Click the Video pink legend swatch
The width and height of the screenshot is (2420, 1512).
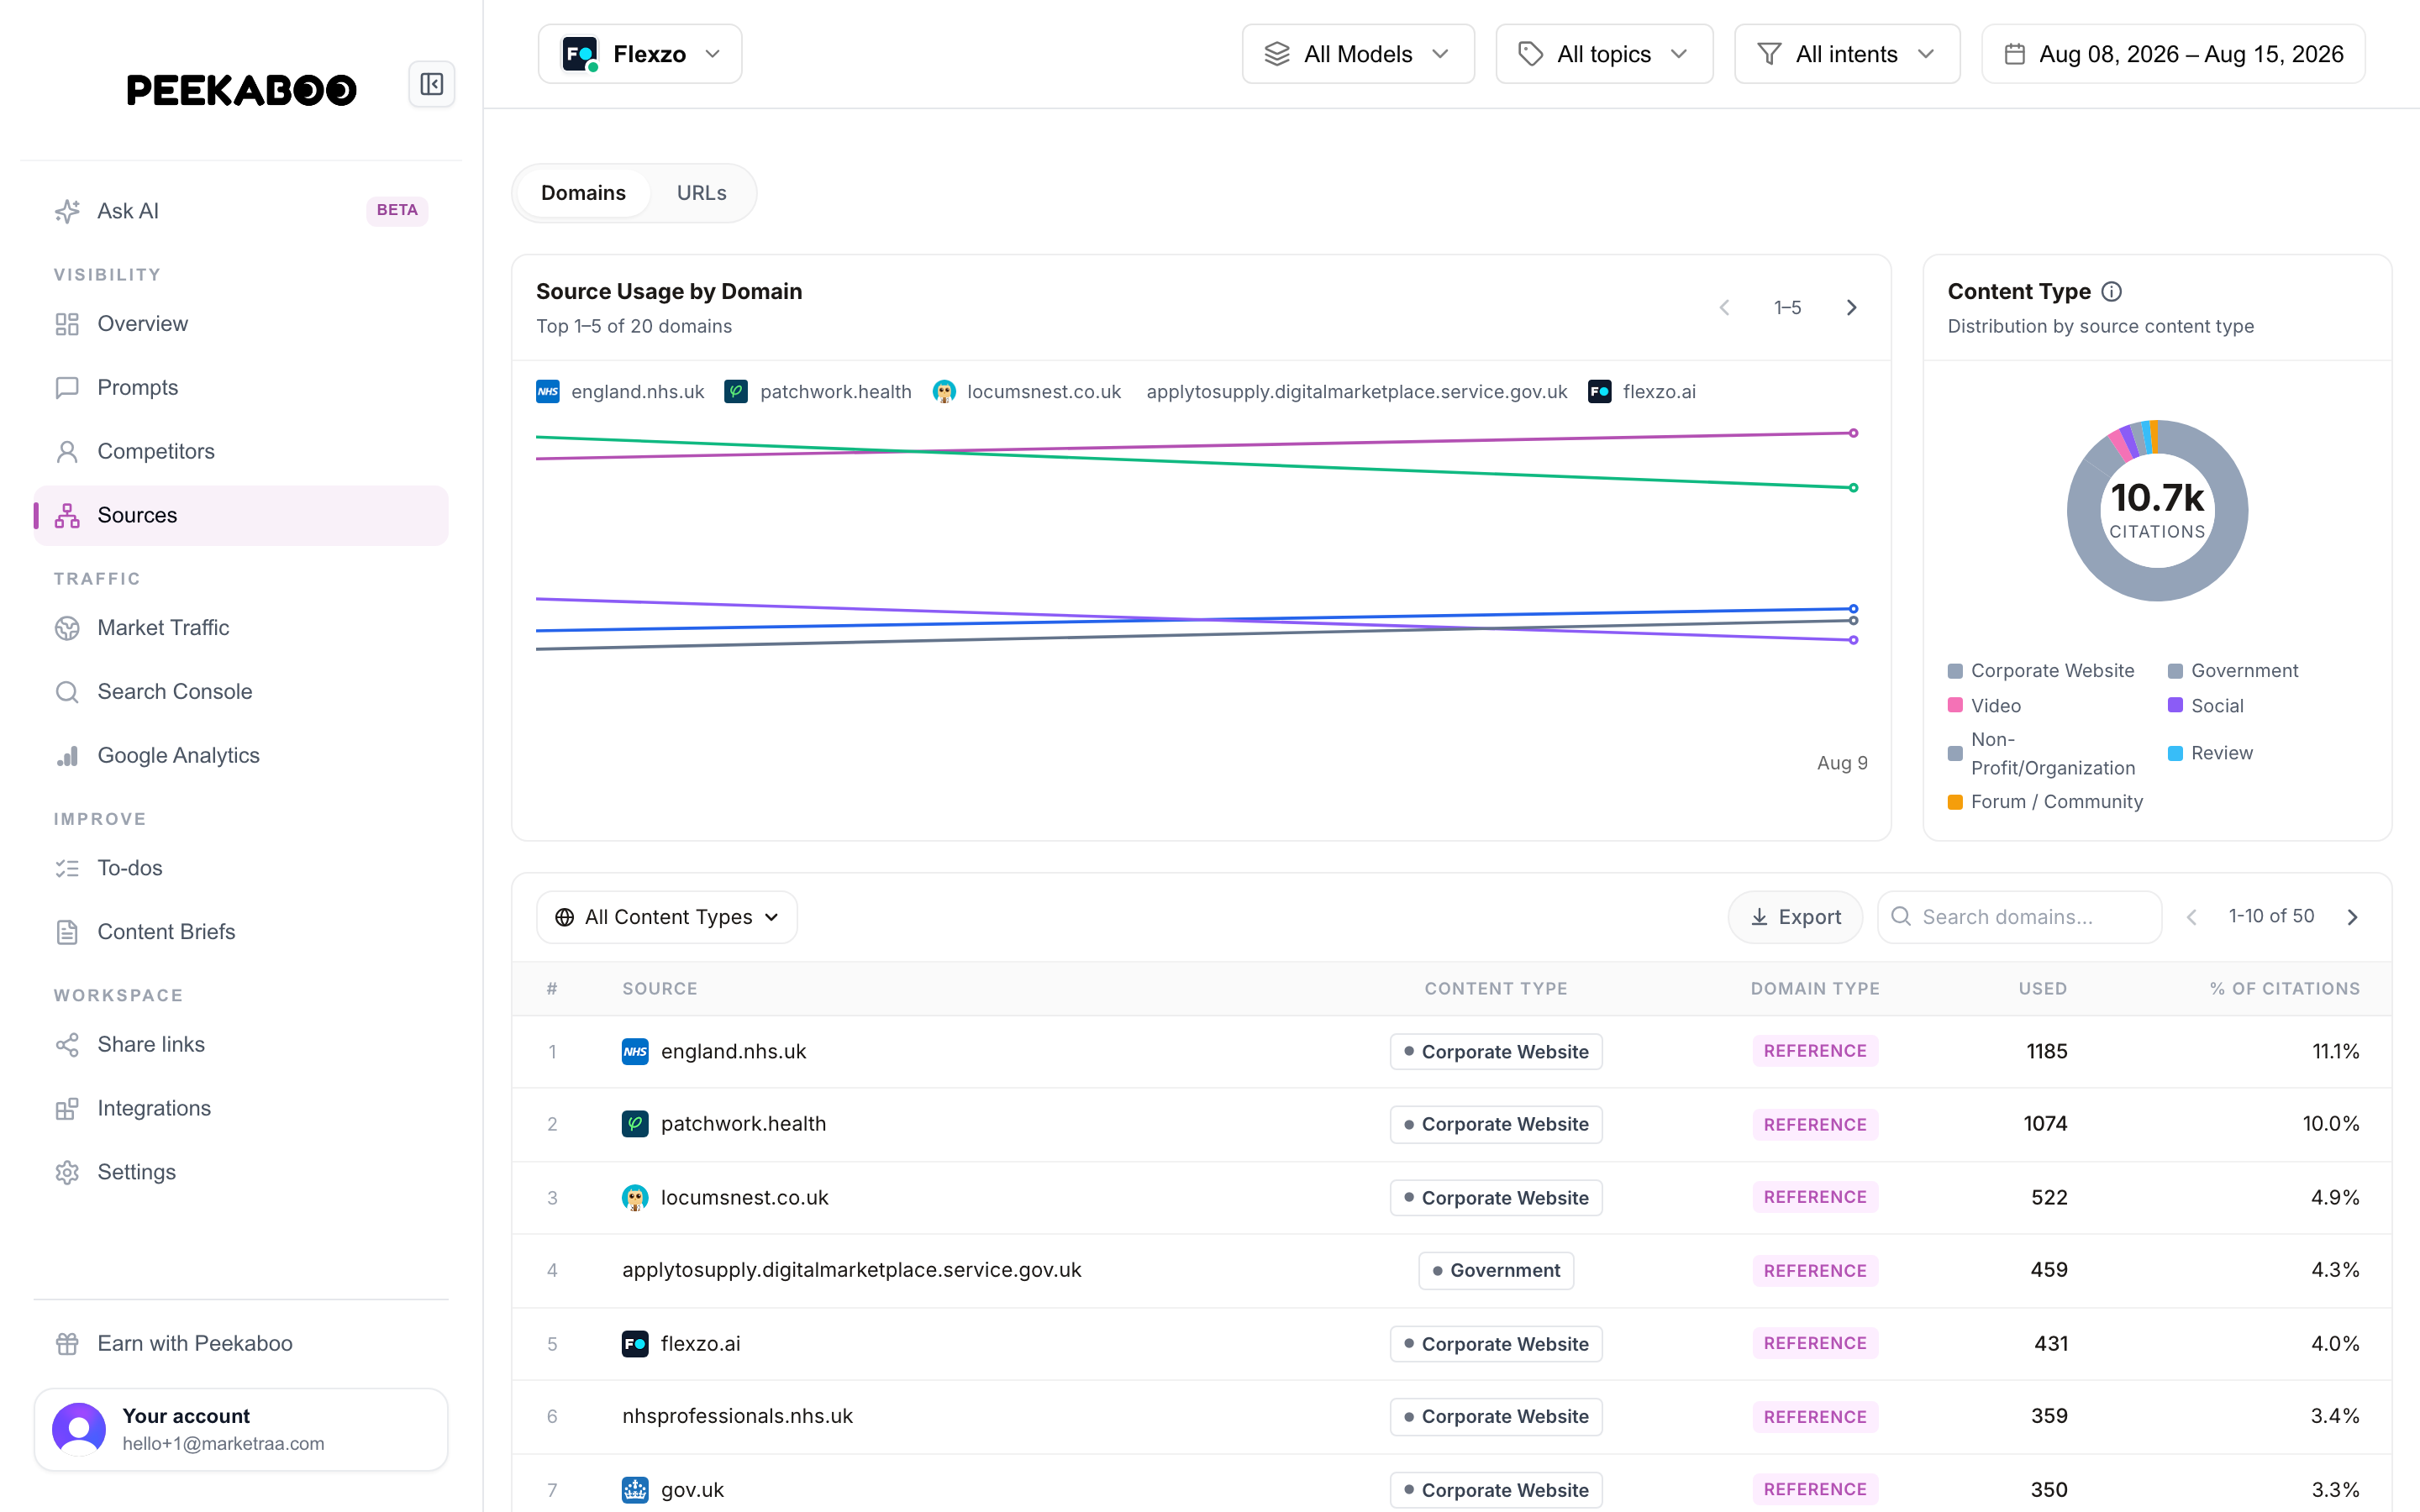pos(1955,705)
